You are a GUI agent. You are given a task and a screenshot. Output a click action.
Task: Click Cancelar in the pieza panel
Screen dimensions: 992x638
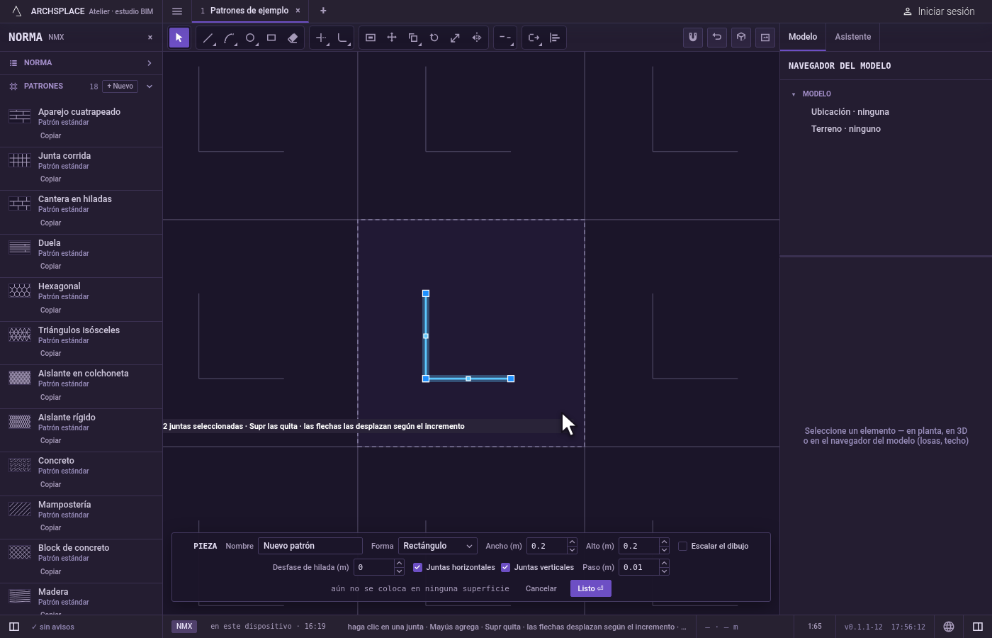541,588
